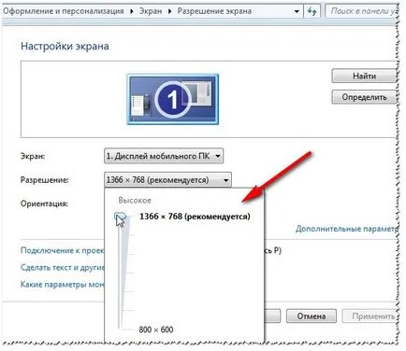The width and height of the screenshot is (406, 351).
Task: Open Сделать текст и другие элементы link
Action: point(63,267)
